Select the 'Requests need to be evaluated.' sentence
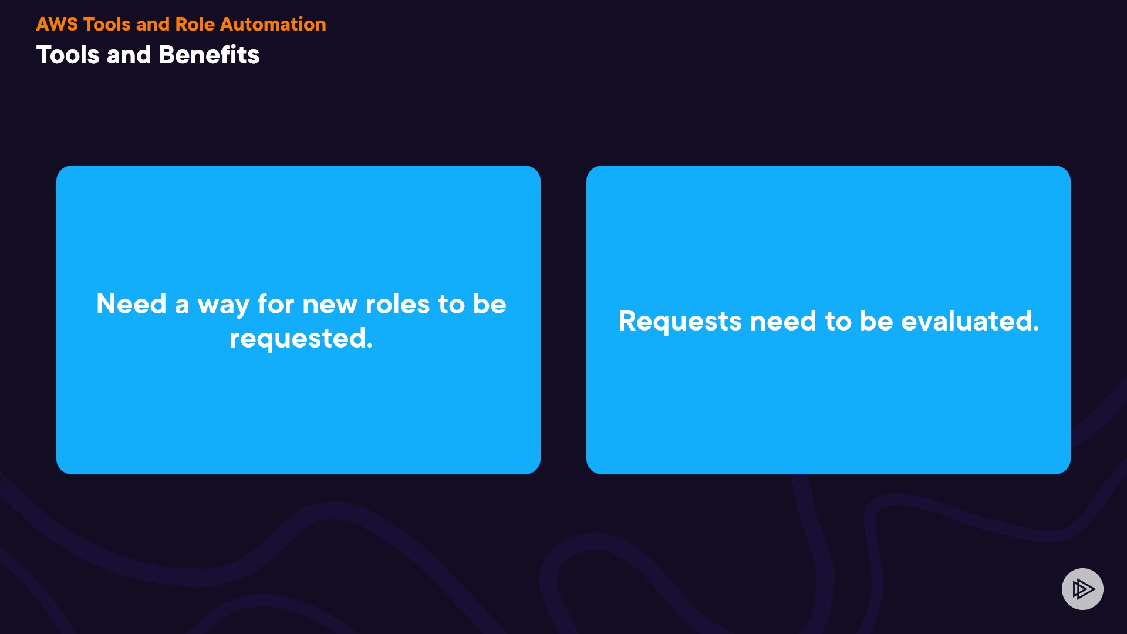The height and width of the screenshot is (634, 1127). (828, 321)
